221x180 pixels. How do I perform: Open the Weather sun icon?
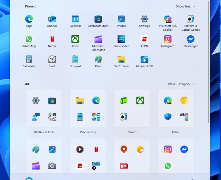pos(140,149)
